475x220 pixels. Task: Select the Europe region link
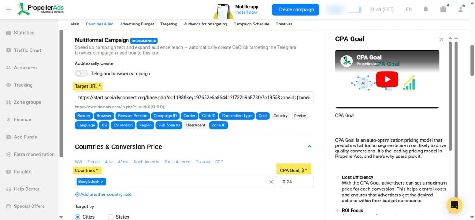point(93,162)
